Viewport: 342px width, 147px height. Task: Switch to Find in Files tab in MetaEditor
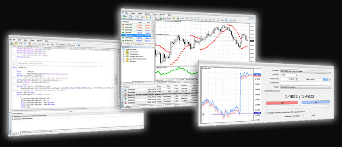(27, 132)
